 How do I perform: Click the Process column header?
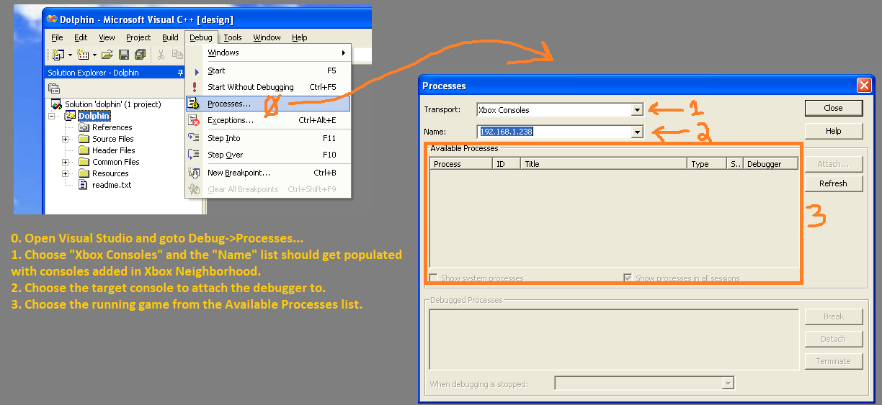coord(461,164)
